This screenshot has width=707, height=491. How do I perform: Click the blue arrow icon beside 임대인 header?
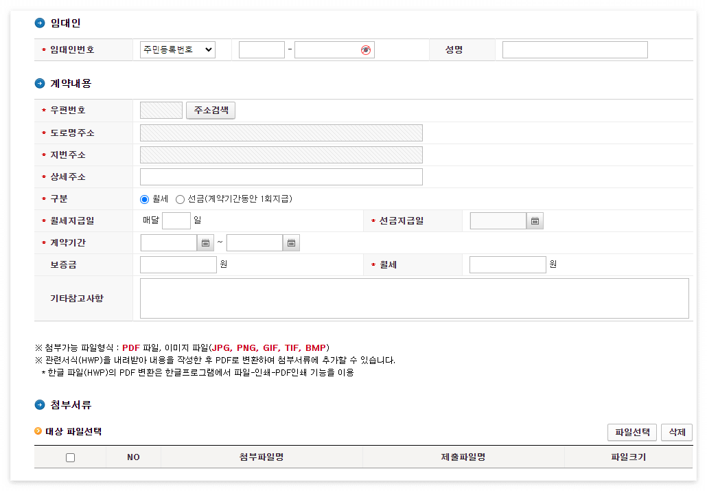point(38,23)
